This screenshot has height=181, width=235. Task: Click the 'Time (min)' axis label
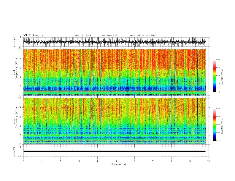pos(119,164)
